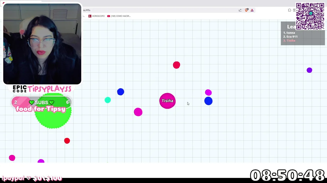327x183 pixels.
Task: Click the red pellet below the SUBS overlay
Action: click(x=67, y=141)
